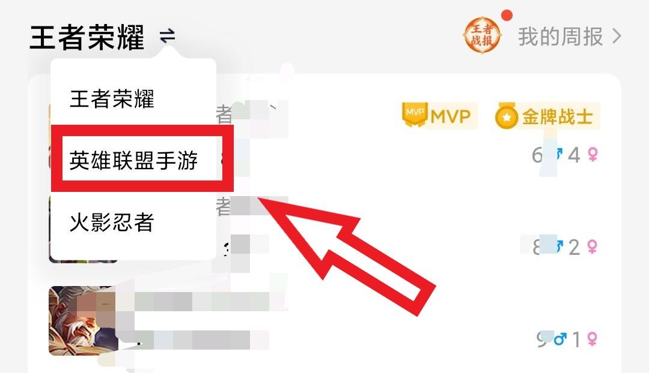Tap male icon in third row
Viewport: 649px width, 373px height.
click(x=560, y=339)
